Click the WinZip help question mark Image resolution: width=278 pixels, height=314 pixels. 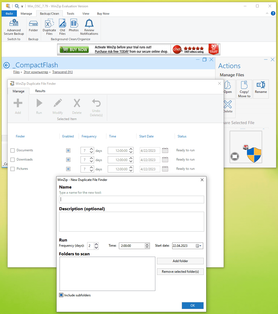[273, 13]
